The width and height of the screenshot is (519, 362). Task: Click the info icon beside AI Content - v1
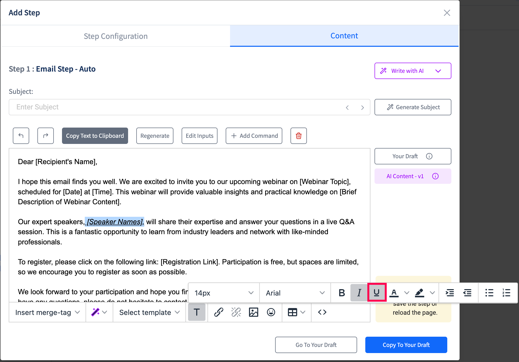coord(435,176)
